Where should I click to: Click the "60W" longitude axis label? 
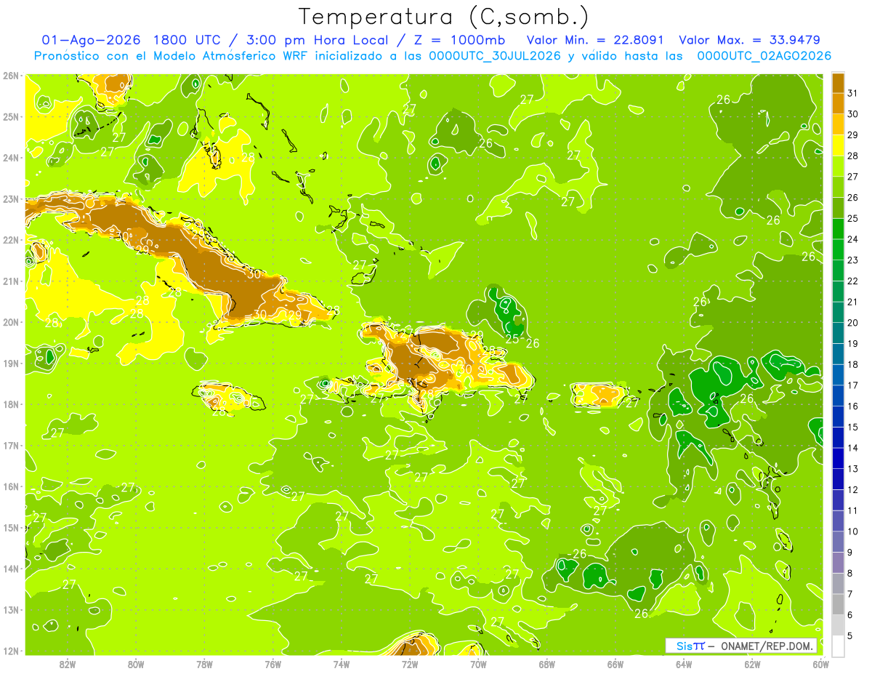pyautogui.click(x=820, y=663)
